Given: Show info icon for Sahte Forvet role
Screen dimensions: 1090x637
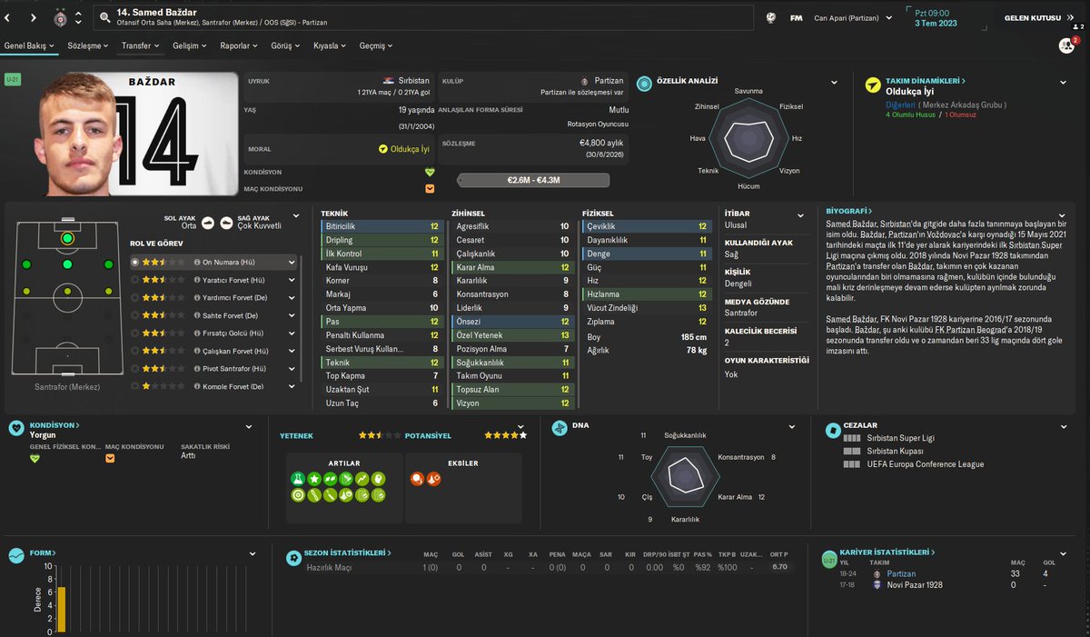Looking at the screenshot, I should 197,315.
